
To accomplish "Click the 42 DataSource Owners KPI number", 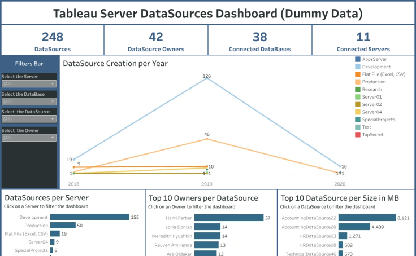I will point(156,37).
